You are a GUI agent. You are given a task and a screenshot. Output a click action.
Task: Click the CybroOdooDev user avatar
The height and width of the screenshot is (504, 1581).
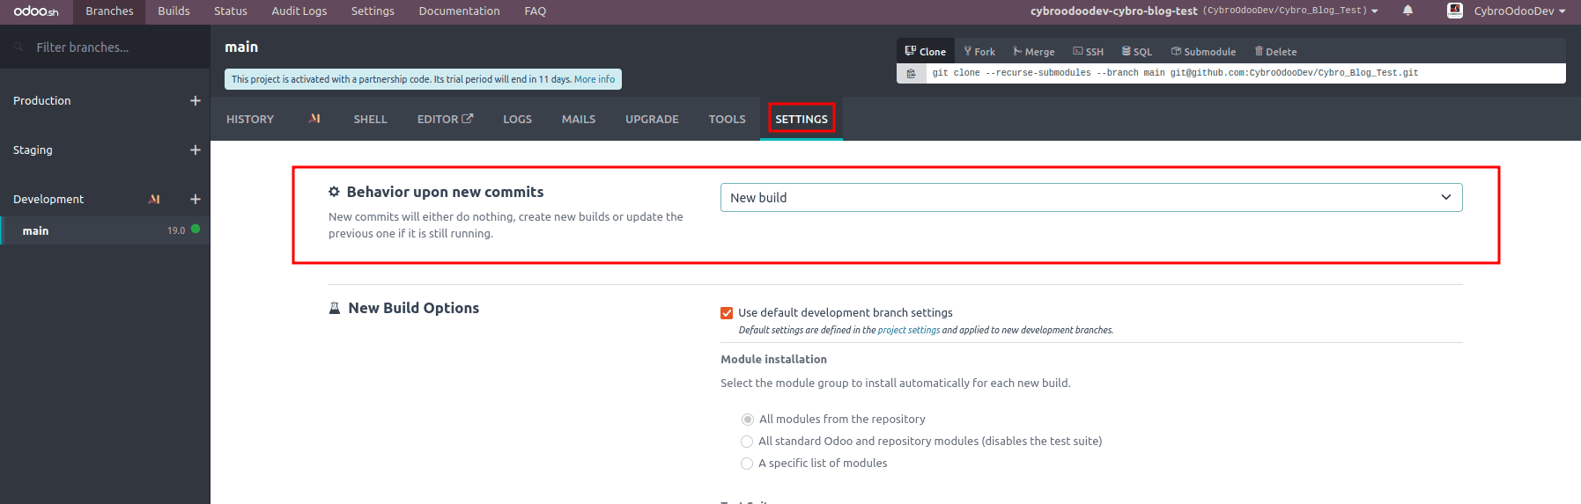click(1455, 11)
